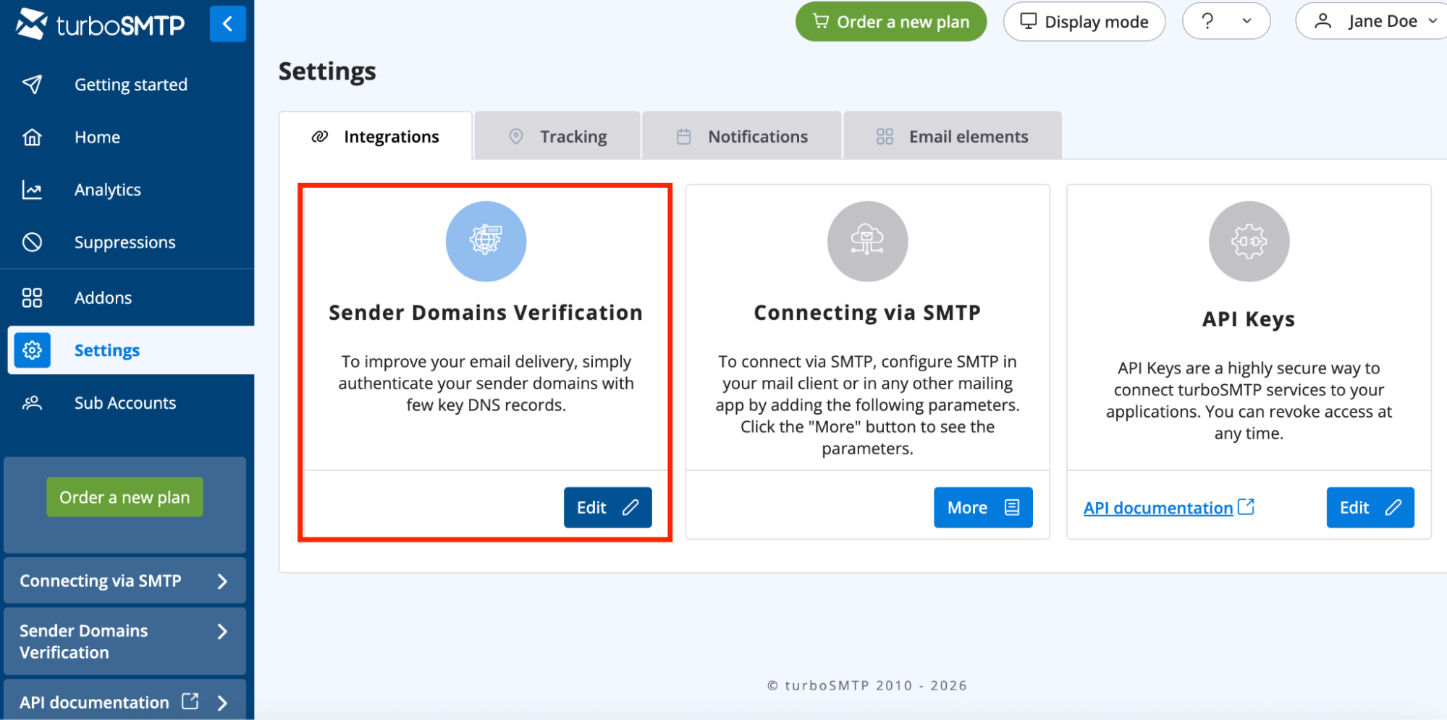Select Settings in the sidebar
1447x720 pixels.
click(130, 350)
